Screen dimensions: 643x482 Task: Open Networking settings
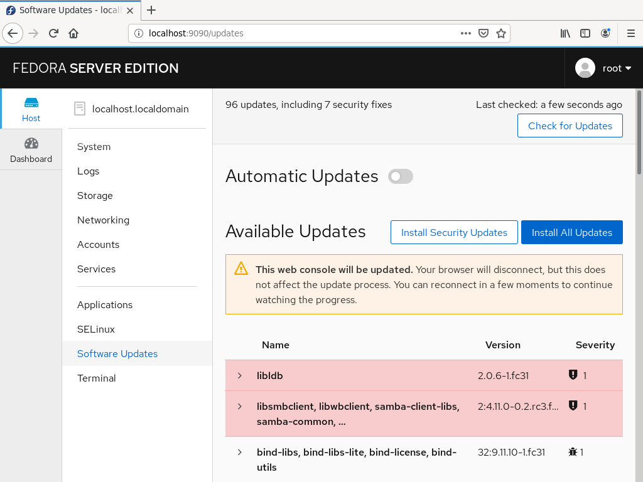click(x=104, y=220)
